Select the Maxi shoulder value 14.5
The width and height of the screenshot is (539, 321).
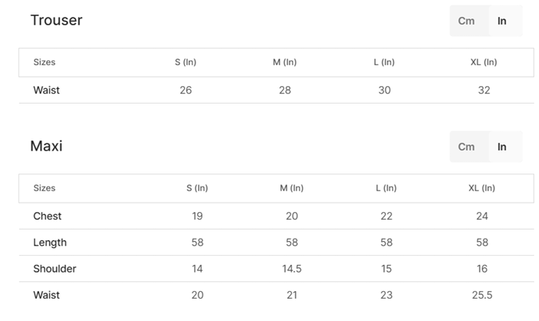[x=292, y=269]
